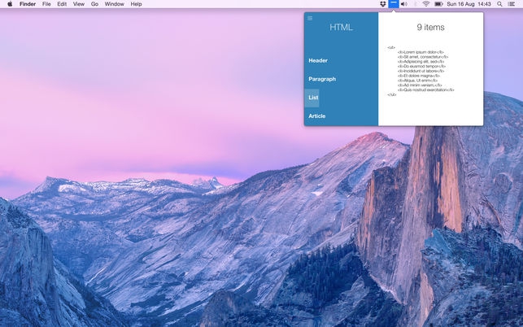Click the 'Ad minim veniam' code line

coord(420,85)
